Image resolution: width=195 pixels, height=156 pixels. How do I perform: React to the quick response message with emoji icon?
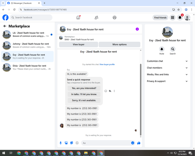coord(106,91)
